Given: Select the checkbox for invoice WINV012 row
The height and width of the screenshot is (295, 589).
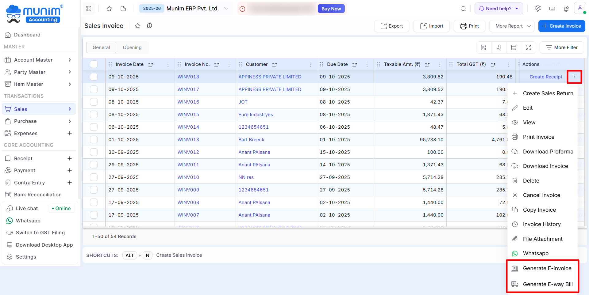Looking at the screenshot, I should (94, 152).
